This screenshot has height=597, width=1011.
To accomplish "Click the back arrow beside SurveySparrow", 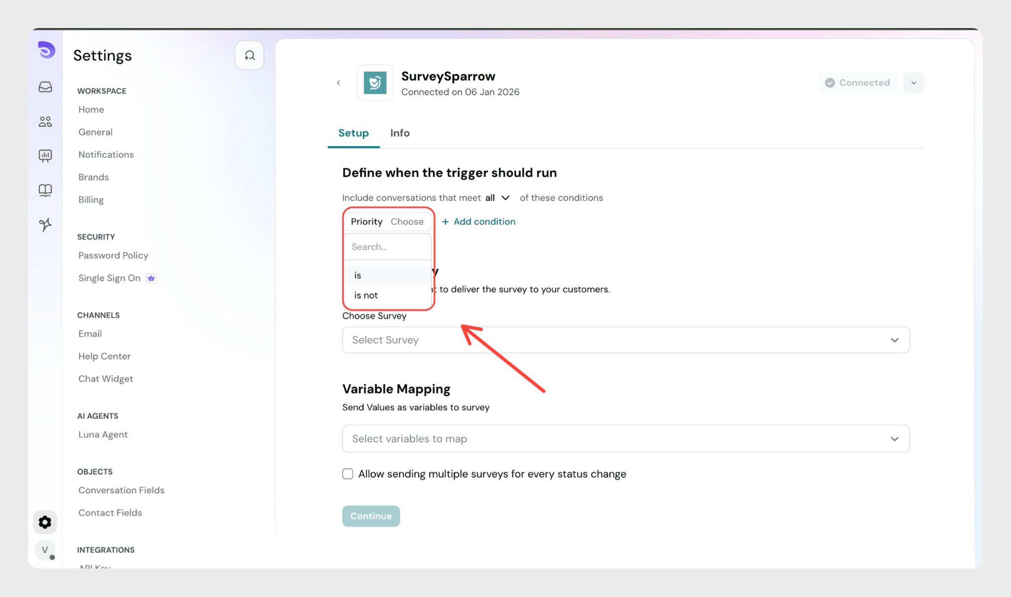I will (x=339, y=83).
